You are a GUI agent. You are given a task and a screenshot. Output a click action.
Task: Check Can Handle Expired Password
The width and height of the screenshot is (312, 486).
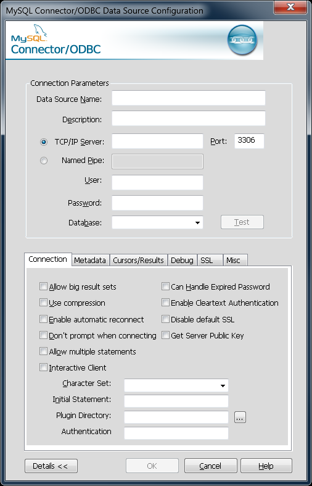tap(165, 287)
